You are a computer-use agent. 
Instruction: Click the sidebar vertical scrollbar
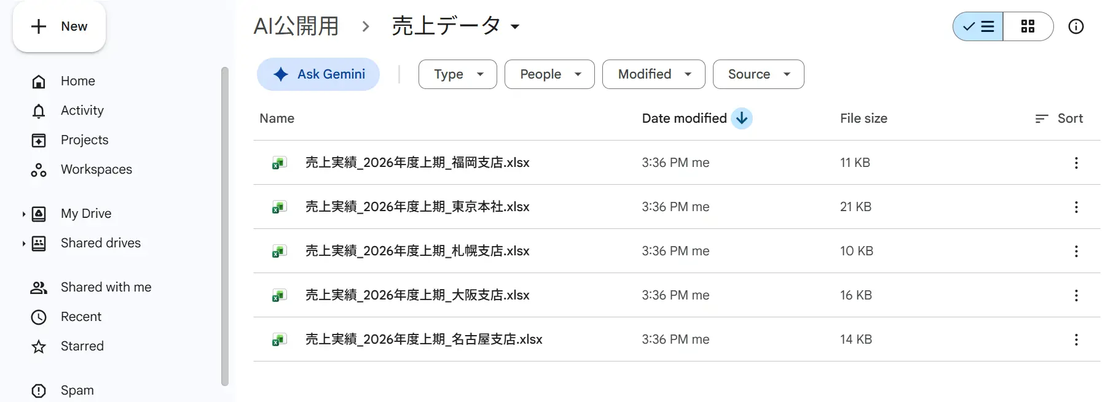click(x=225, y=226)
